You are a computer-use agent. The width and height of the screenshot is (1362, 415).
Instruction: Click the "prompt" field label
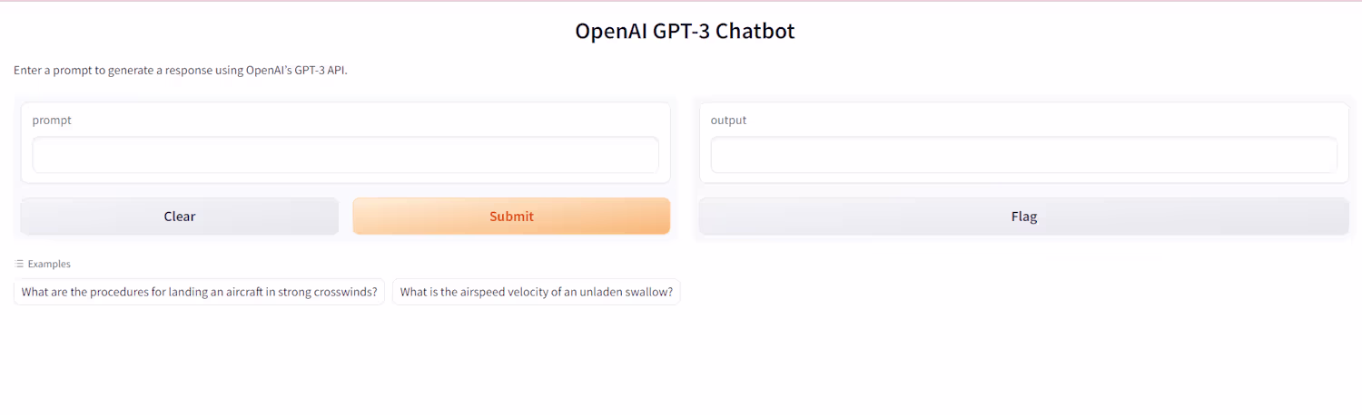coord(52,121)
